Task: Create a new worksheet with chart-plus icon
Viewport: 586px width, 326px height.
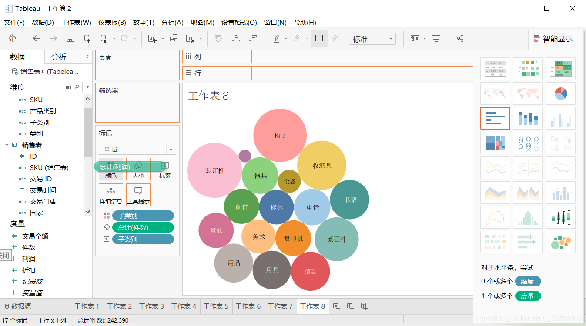Action: click(152, 39)
